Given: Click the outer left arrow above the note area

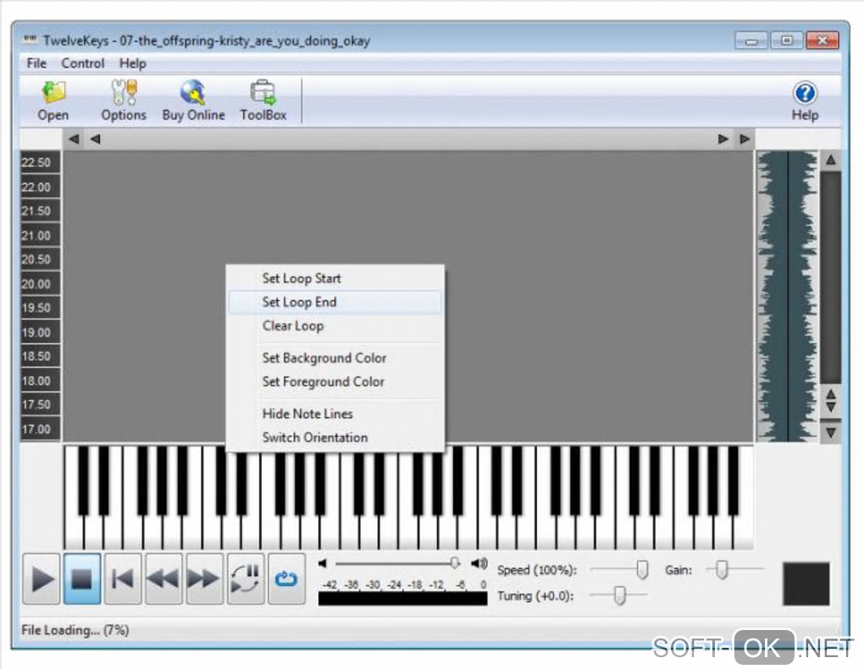Looking at the screenshot, I should point(74,140).
